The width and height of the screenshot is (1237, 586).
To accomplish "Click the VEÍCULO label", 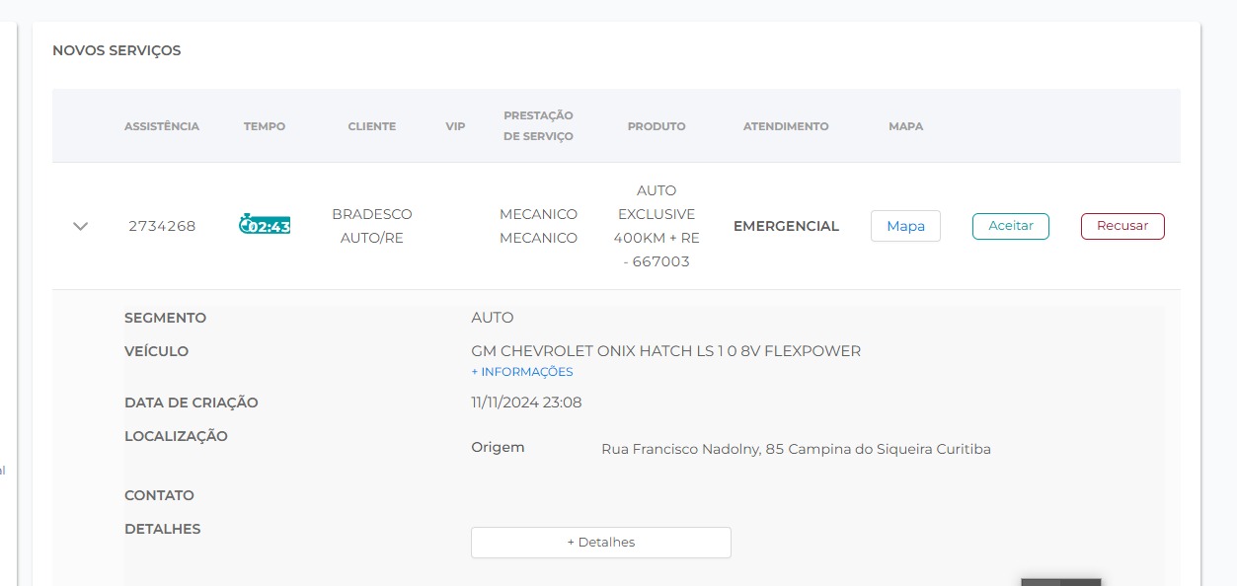I will point(156,351).
